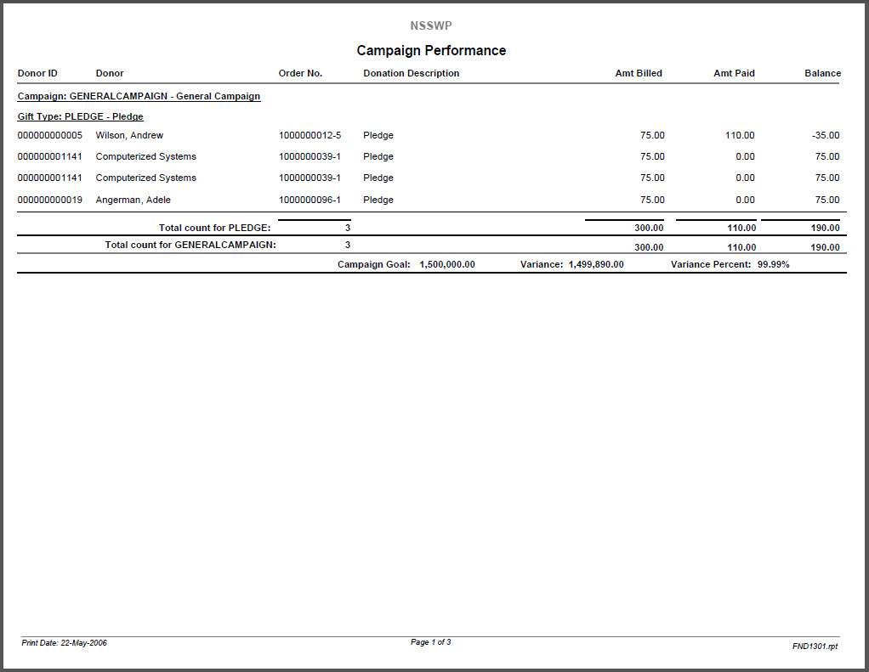Click the FND1301.rpt file name footer
This screenshot has width=869, height=672.
815,646
